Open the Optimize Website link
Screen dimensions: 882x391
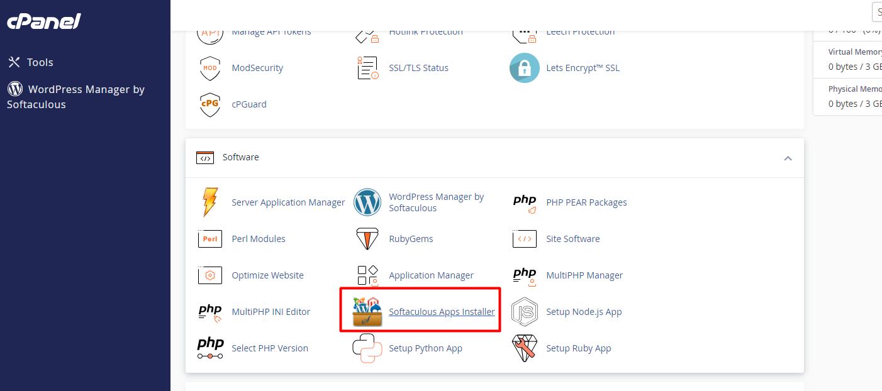267,275
